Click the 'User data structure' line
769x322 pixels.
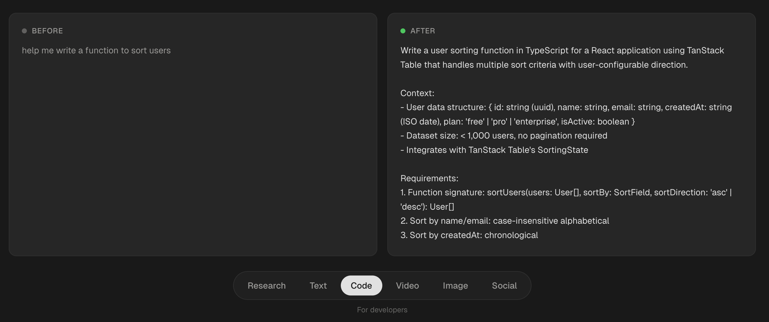coord(566,114)
